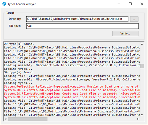148x125 pixels.
Task: Click the '29 type(s) found.' log line
Action: 19,44
